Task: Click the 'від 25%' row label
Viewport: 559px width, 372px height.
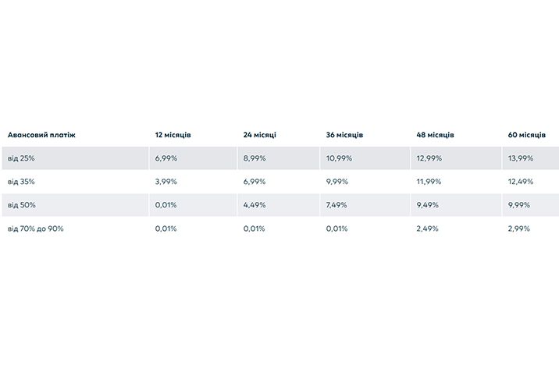Action: (x=21, y=158)
